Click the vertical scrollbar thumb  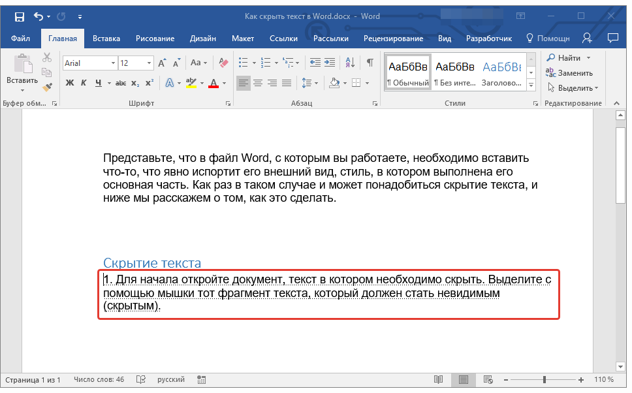[x=620, y=166]
